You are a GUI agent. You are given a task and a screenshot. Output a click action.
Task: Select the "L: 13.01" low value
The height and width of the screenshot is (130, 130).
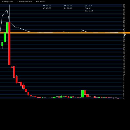[x=68, y=8]
